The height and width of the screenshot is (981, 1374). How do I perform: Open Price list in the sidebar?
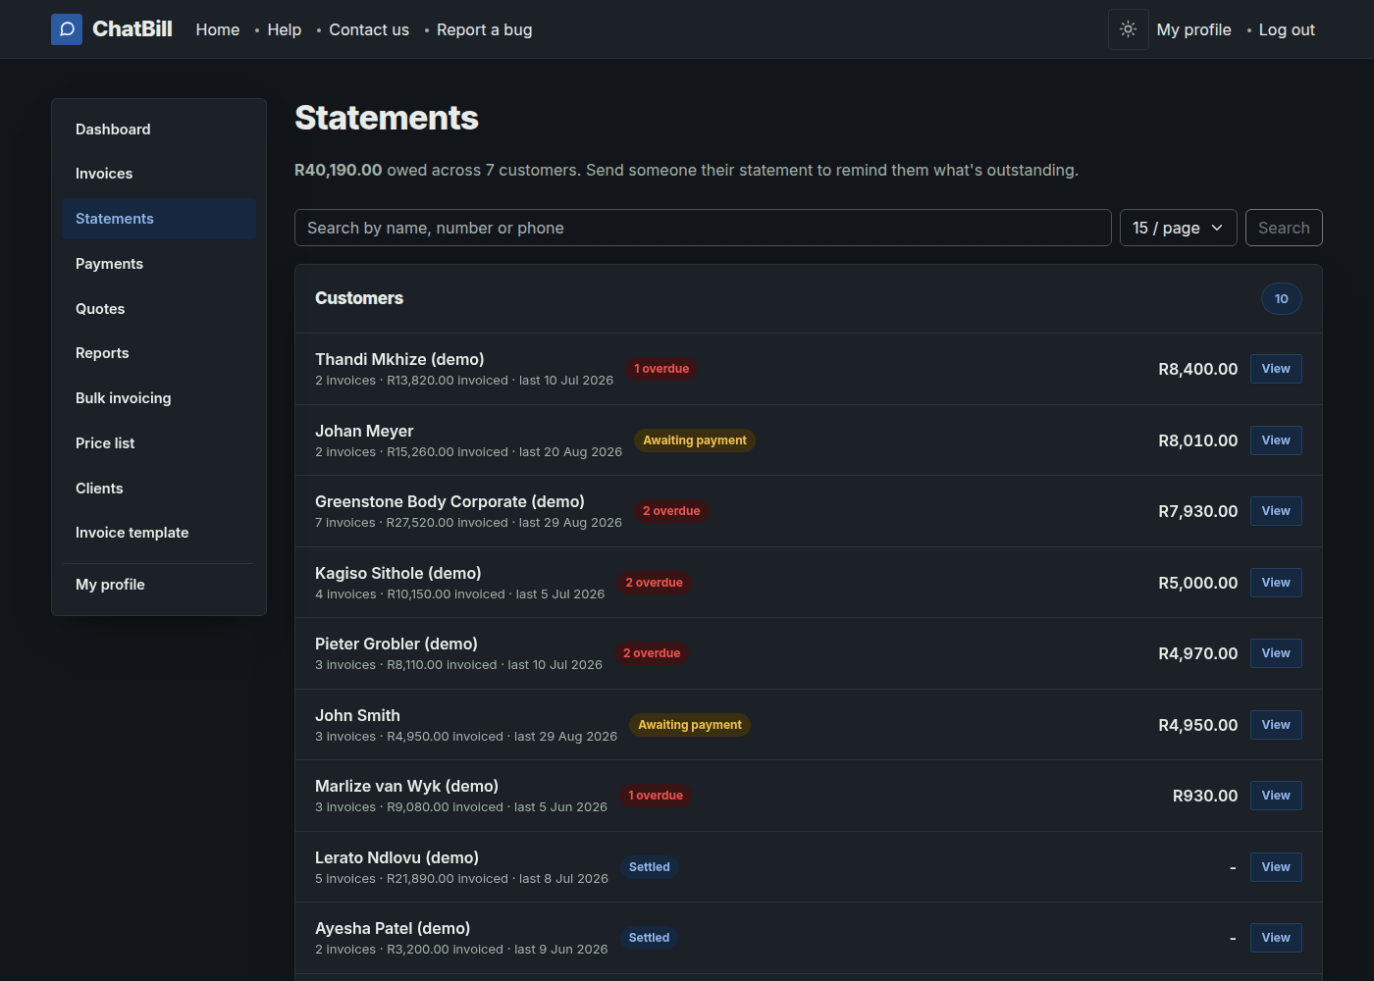coord(159,443)
